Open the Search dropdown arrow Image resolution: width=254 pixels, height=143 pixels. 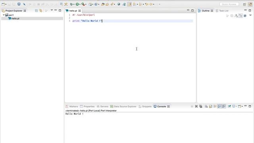pos(115,4)
